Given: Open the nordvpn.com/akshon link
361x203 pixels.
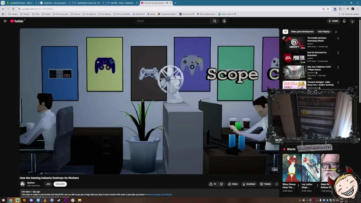Looking at the screenshot, I should point(159,195).
